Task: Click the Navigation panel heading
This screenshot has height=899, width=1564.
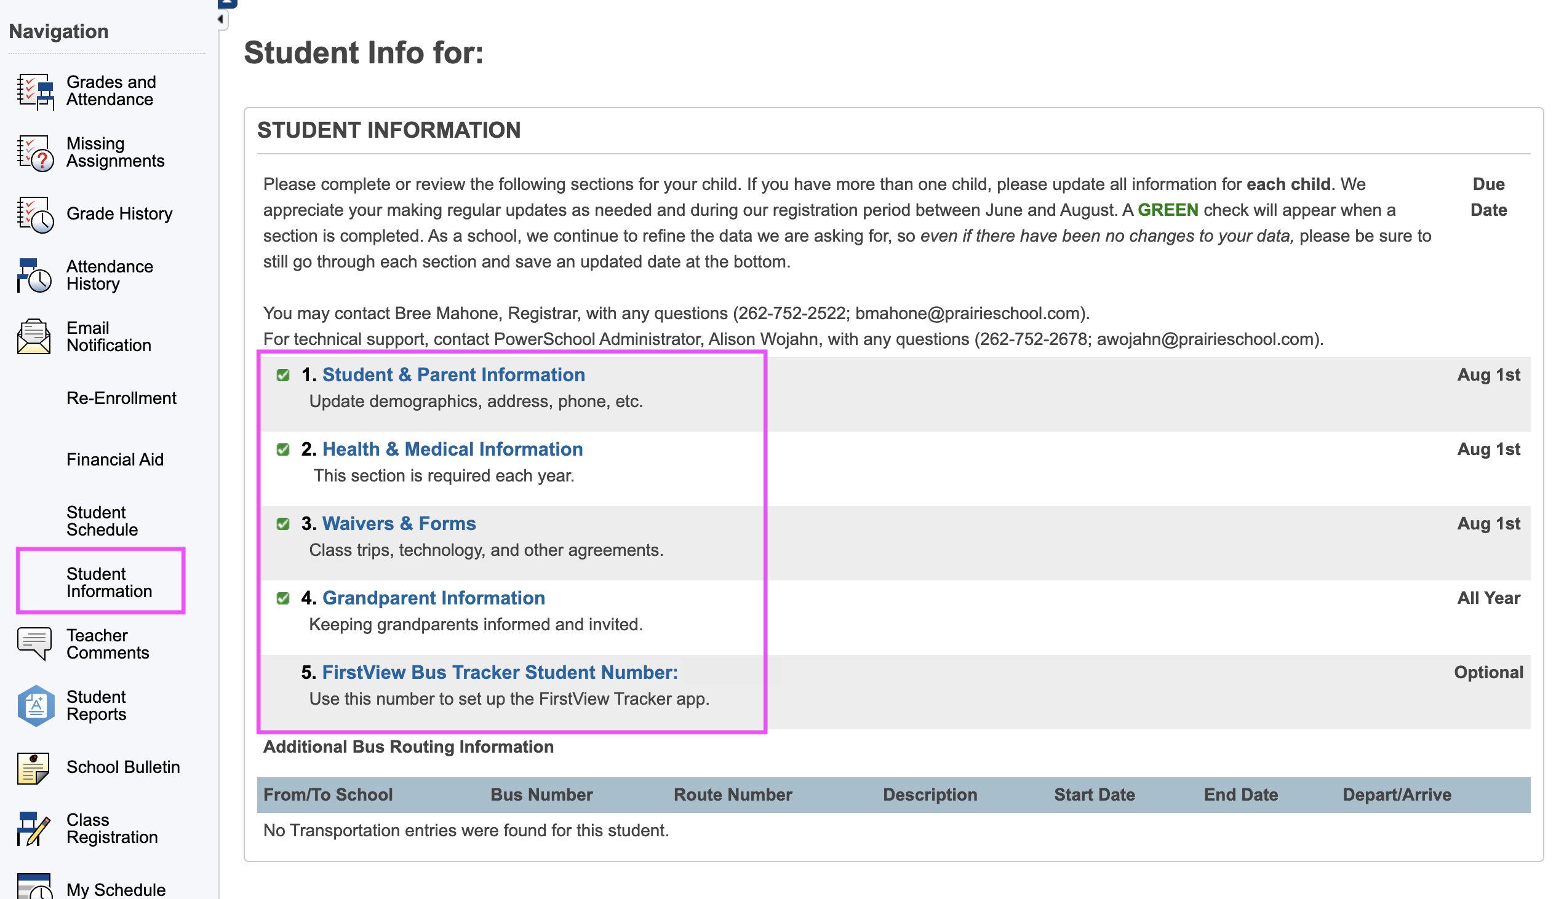Action: [x=58, y=31]
